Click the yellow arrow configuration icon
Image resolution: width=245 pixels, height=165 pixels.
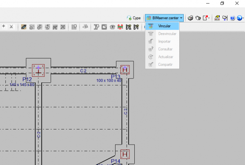(x=217, y=18)
